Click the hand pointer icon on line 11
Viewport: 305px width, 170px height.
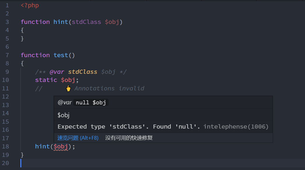pos(68,88)
